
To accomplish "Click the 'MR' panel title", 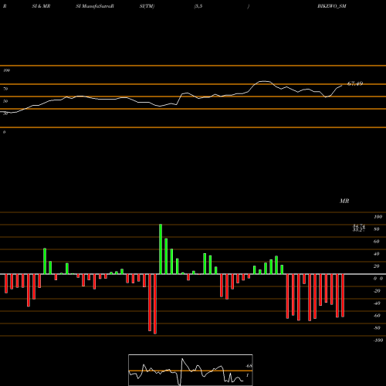I will tap(344, 201).
